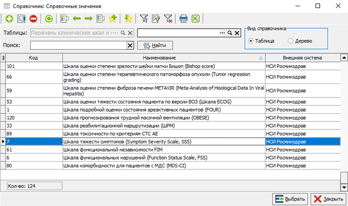Open the filter settings funnel icon
The width and height of the screenshot is (348, 206).
tap(144, 19)
